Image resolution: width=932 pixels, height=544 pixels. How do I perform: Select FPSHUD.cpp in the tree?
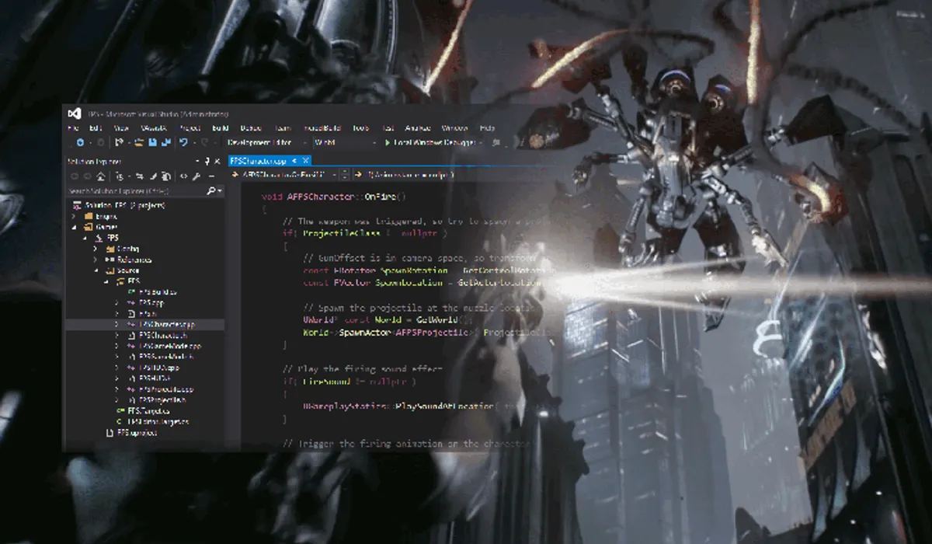[158, 368]
